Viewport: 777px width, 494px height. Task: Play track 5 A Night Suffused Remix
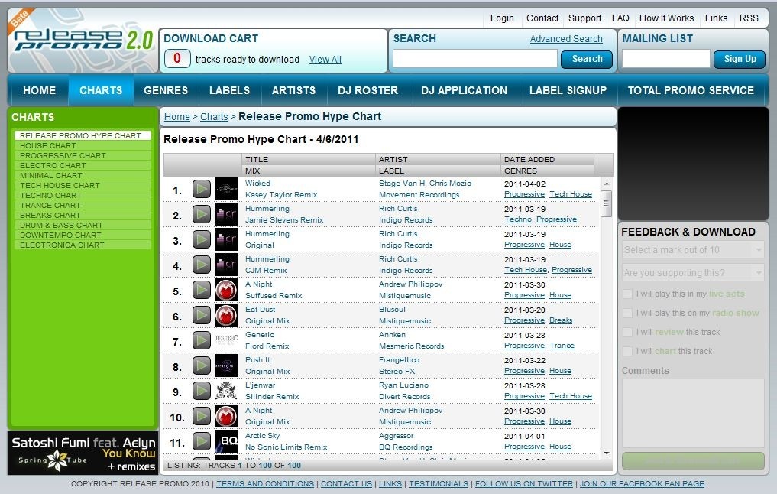coord(202,290)
